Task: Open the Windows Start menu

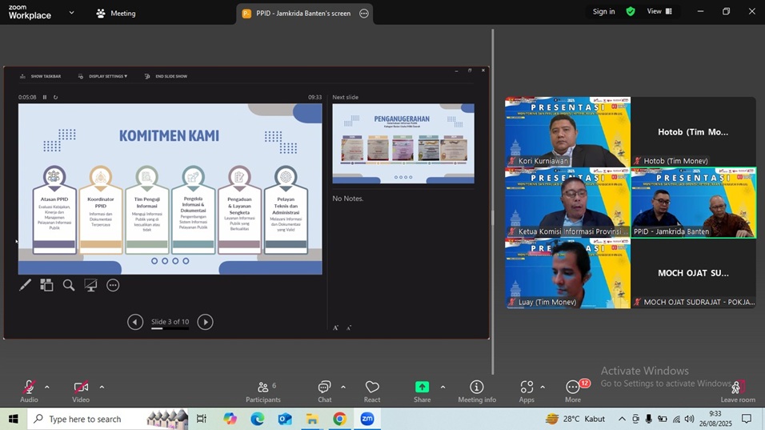Action: 13,419
